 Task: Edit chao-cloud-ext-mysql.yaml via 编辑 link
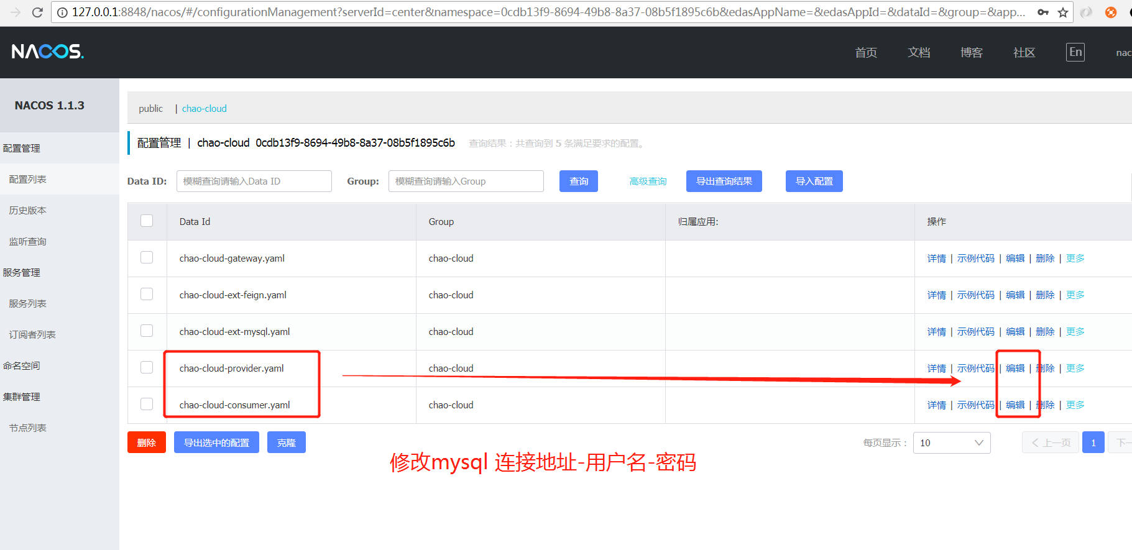tap(1015, 332)
